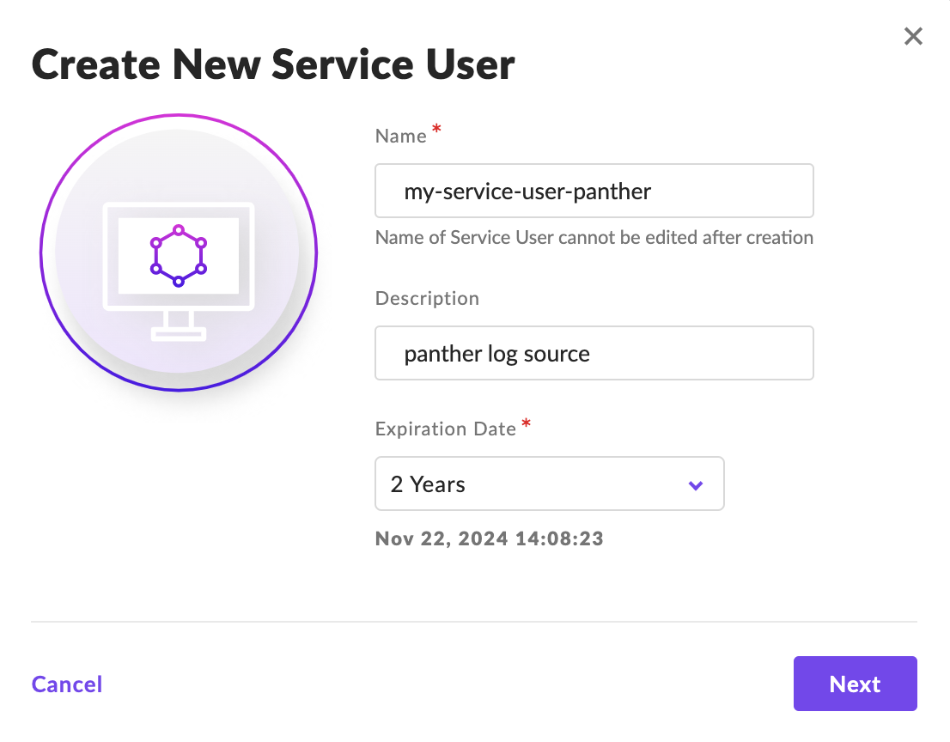Click the name cannot be edited helper text

594,238
